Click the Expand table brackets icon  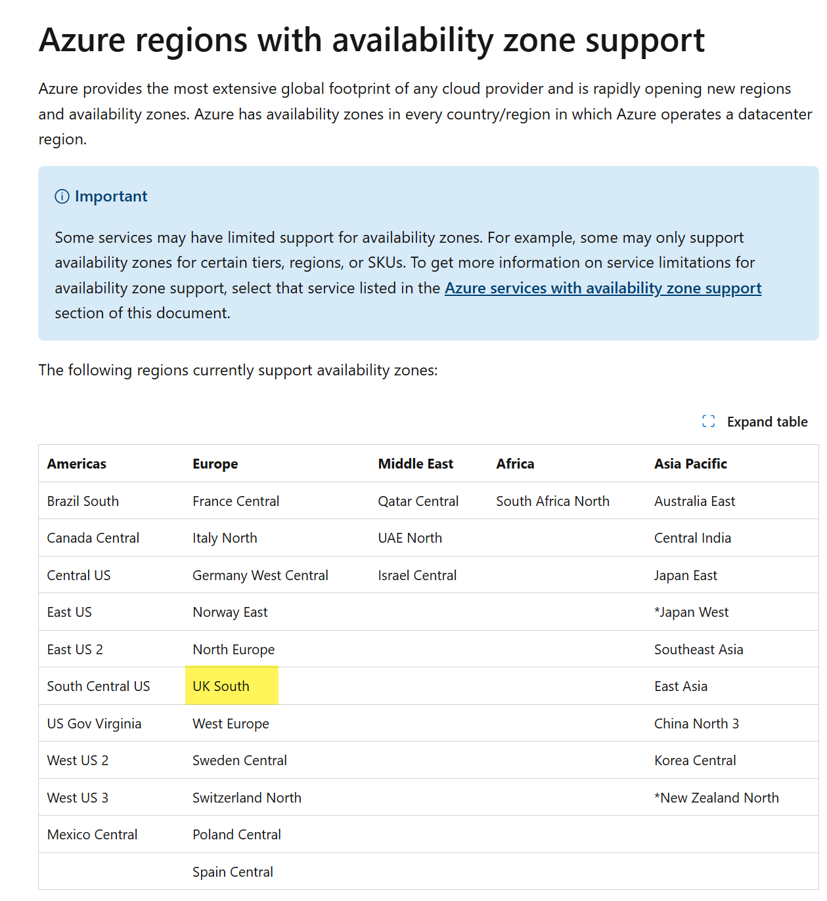coord(708,421)
